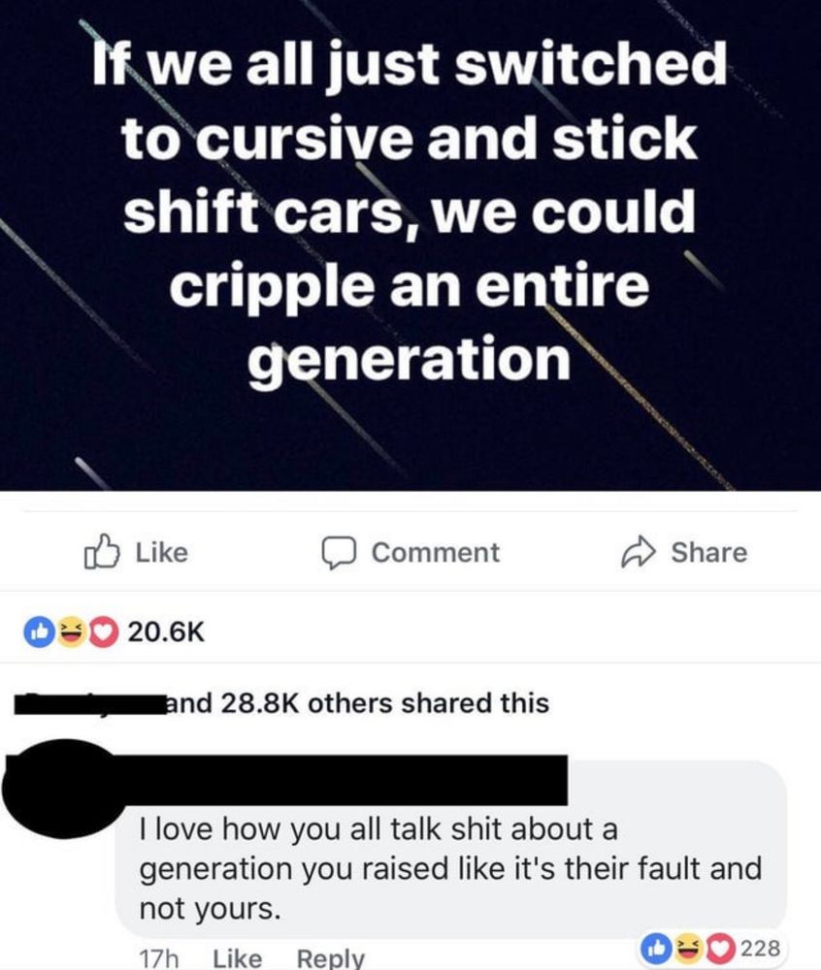Click the thumbs-up Like icon under post
821x970 pixels.
(x=102, y=551)
